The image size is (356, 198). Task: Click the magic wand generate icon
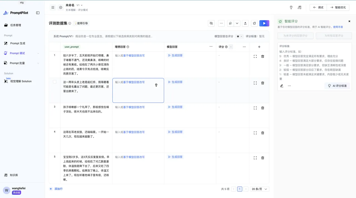coord(230,23)
